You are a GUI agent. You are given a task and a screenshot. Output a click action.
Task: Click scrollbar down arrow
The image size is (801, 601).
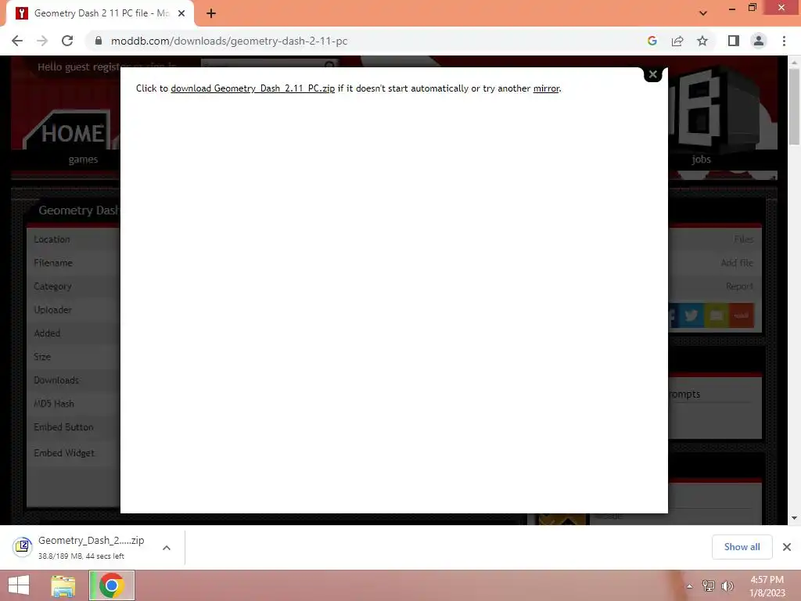pos(794,518)
